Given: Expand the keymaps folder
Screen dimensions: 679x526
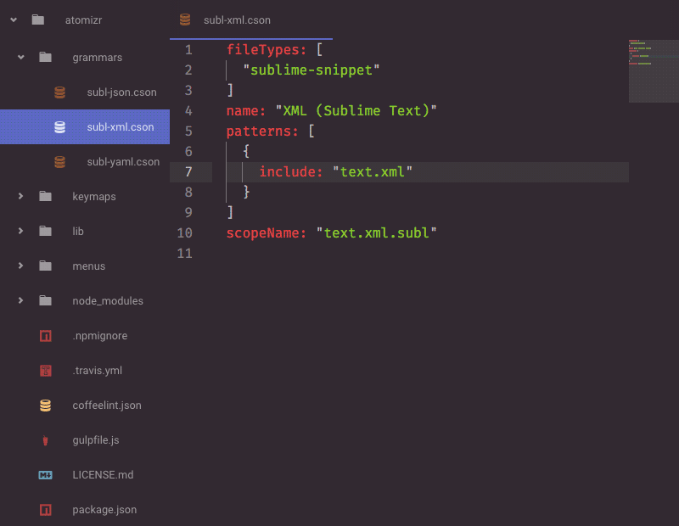Looking at the screenshot, I should (x=20, y=196).
